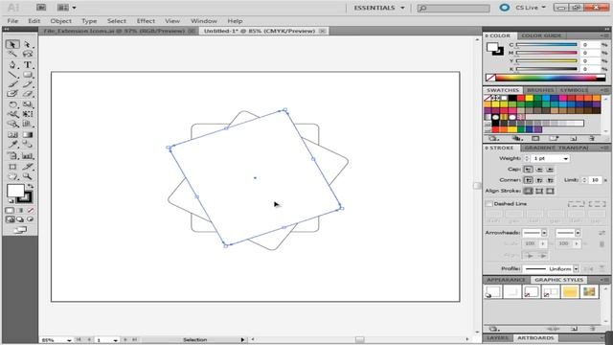Screen dimensions: 613x345
Task: Open the stroke Profile dropdown
Action: [576, 268]
